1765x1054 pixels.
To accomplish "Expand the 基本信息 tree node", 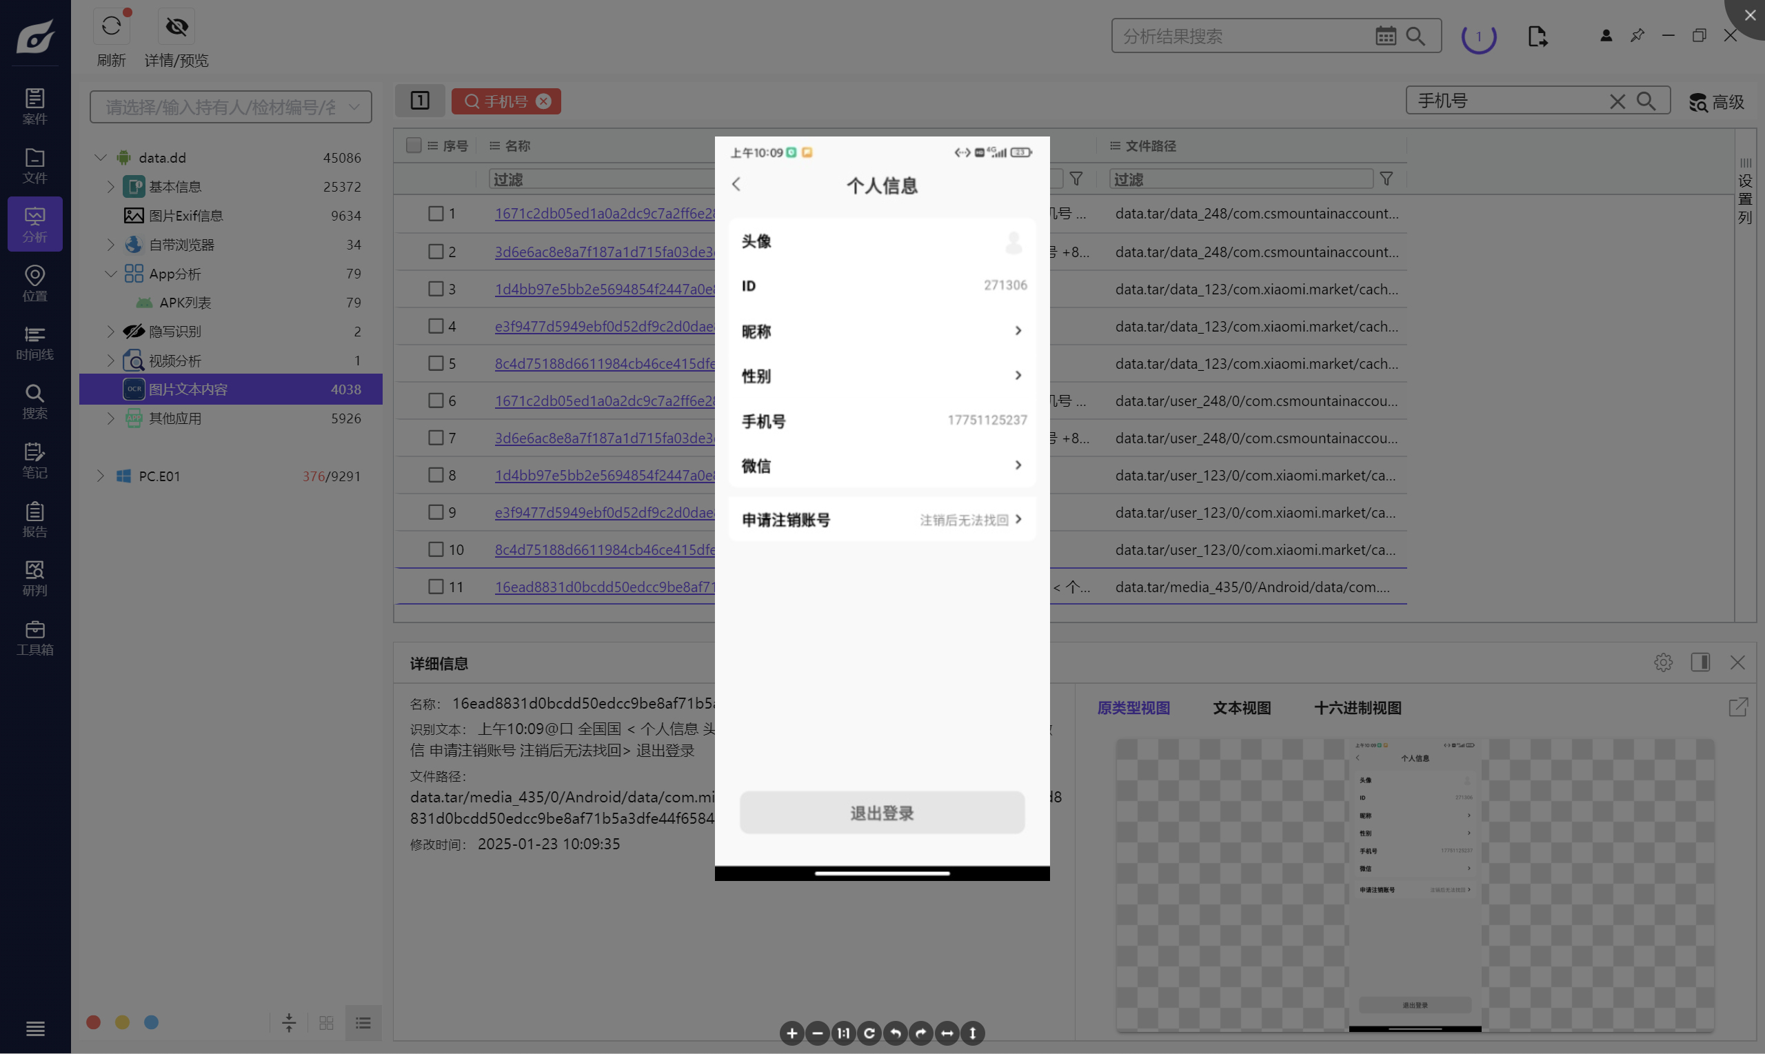I will (x=111, y=186).
